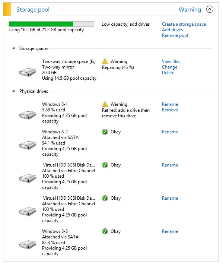
Task: Select the Add drives link
Action: point(172,30)
